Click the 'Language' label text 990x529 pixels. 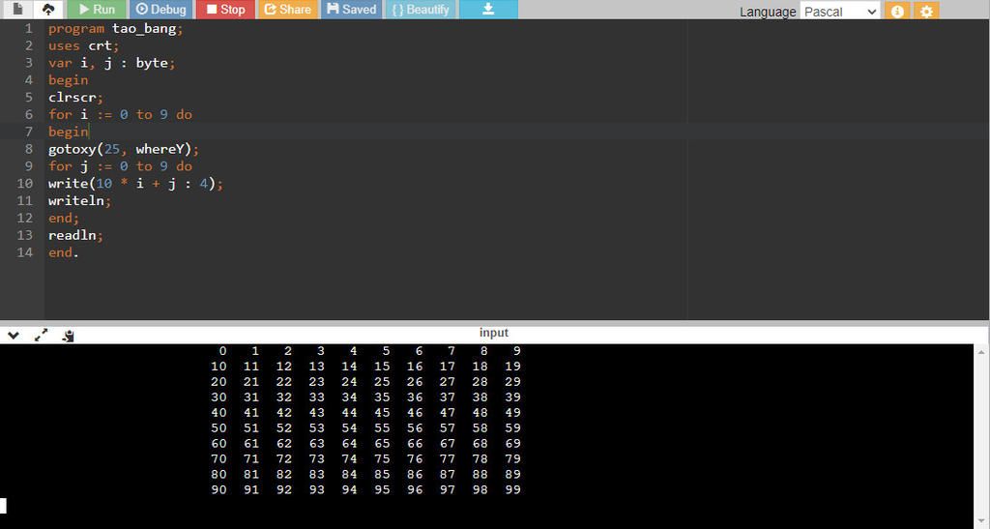(x=768, y=12)
